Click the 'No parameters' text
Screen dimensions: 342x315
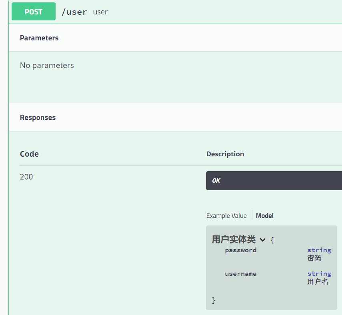tap(47, 66)
